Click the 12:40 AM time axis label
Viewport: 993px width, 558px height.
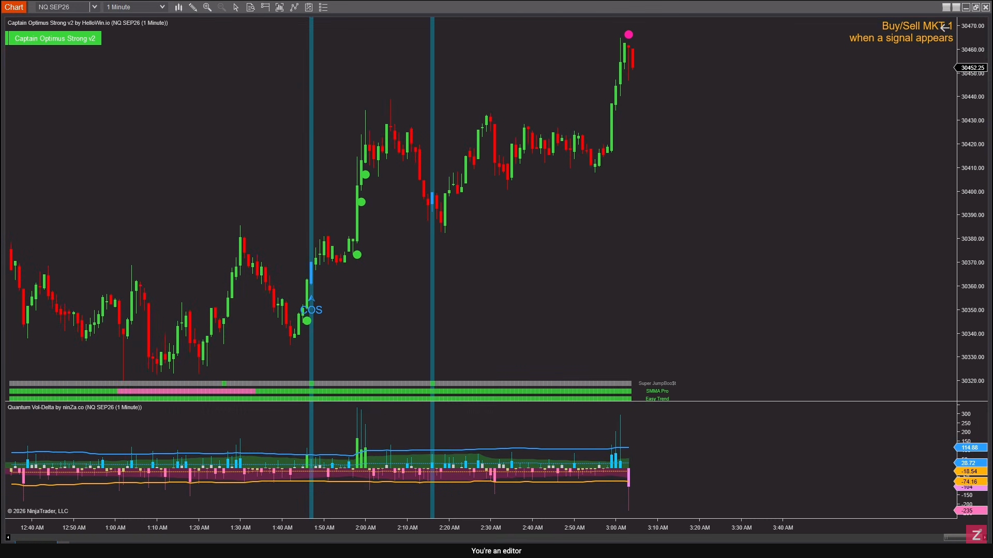coord(32,528)
